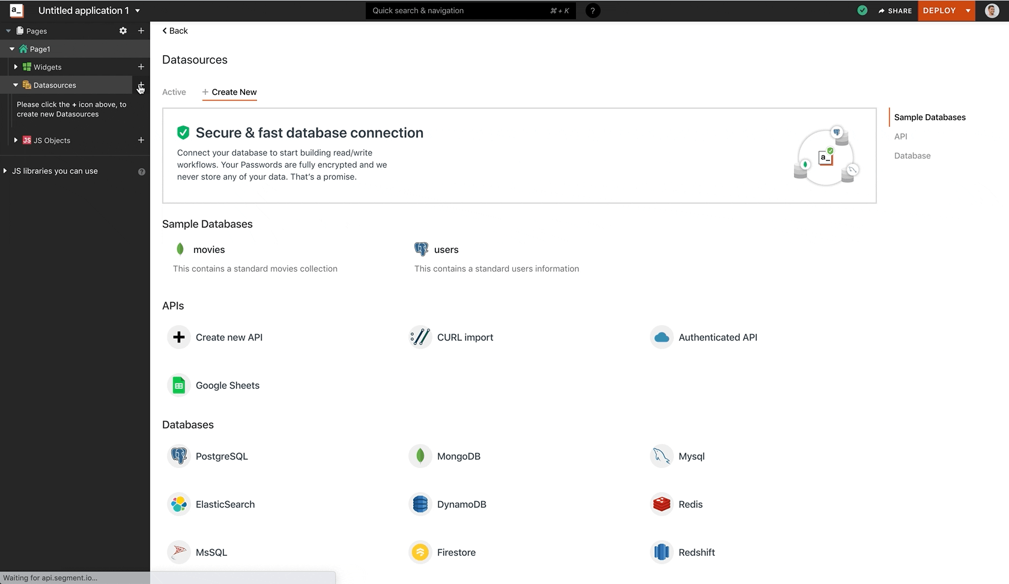This screenshot has height=584, width=1009.
Task: Open the user profile avatar
Action: click(992, 10)
